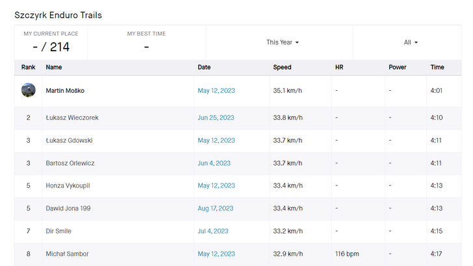Select Bartosz Orlewicz's name in leaderboard
This screenshot has width=473, height=266.
70,163
